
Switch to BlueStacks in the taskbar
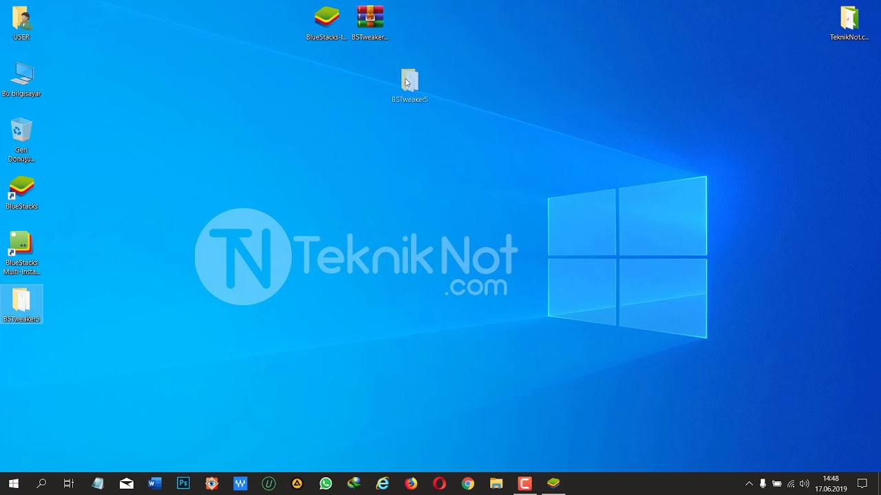(553, 483)
